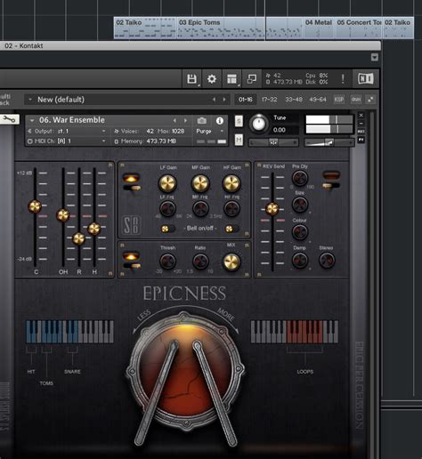This screenshot has width=422, height=459.
Task: Click the workspace layout panel icon
Action: 231,79
